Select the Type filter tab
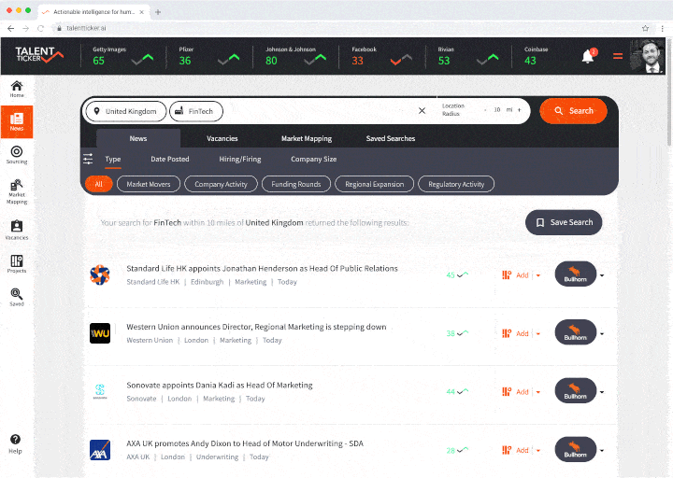 (x=113, y=159)
